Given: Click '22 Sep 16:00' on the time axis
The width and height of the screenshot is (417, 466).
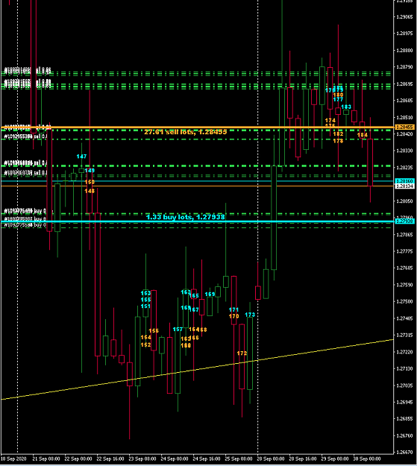Looking at the screenshot, I should (110, 459).
